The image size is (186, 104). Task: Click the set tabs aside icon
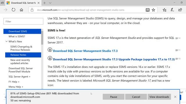[2, 3]
